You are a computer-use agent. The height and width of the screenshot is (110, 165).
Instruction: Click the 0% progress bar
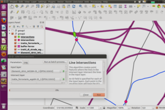click(x=57, y=90)
